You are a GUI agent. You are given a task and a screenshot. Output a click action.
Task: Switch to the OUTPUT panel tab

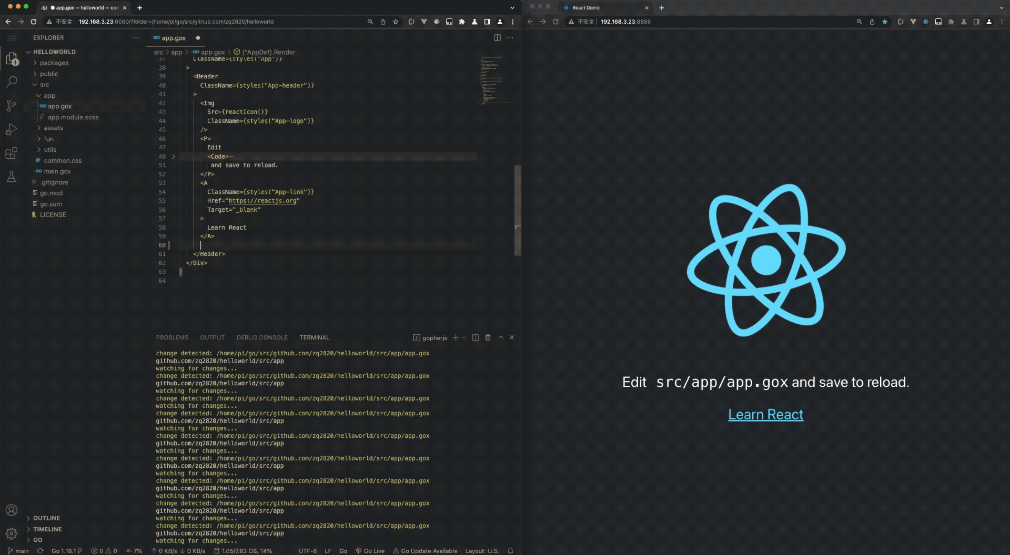pyautogui.click(x=213, y=337)
